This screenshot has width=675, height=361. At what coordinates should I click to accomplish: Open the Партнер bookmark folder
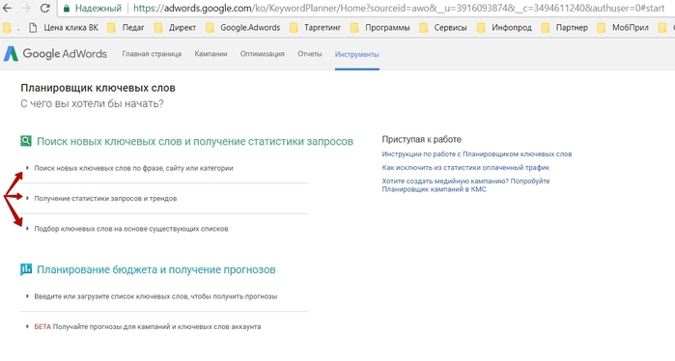click(x=564, y=28)
